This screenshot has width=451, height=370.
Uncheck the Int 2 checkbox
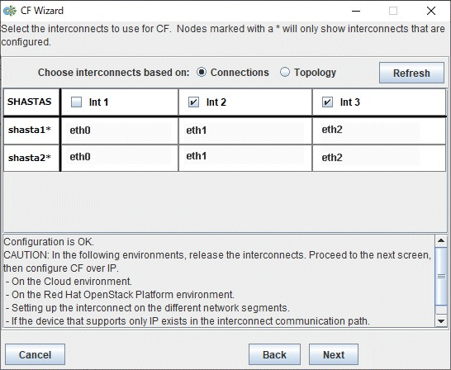point(193,102)
